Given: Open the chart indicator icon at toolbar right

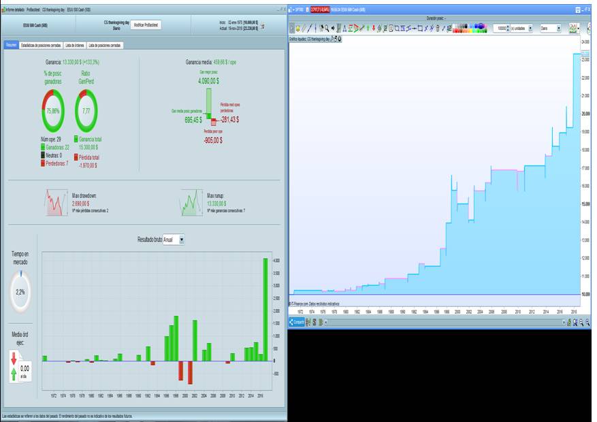Looking at the screenshot, I should click(x=573, y=29).
